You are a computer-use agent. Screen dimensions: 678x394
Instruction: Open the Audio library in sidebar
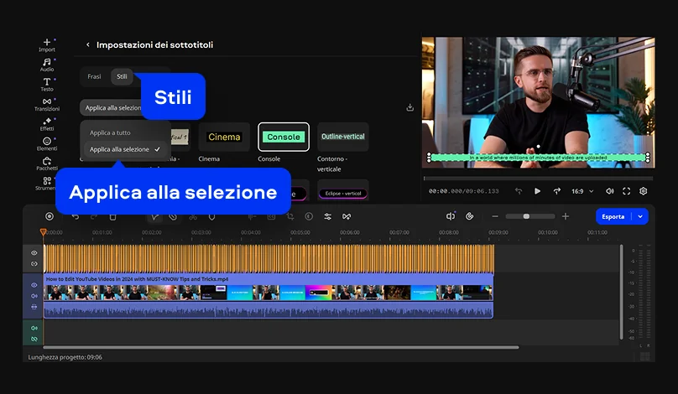pyautogui.click(x=47, y=65)
